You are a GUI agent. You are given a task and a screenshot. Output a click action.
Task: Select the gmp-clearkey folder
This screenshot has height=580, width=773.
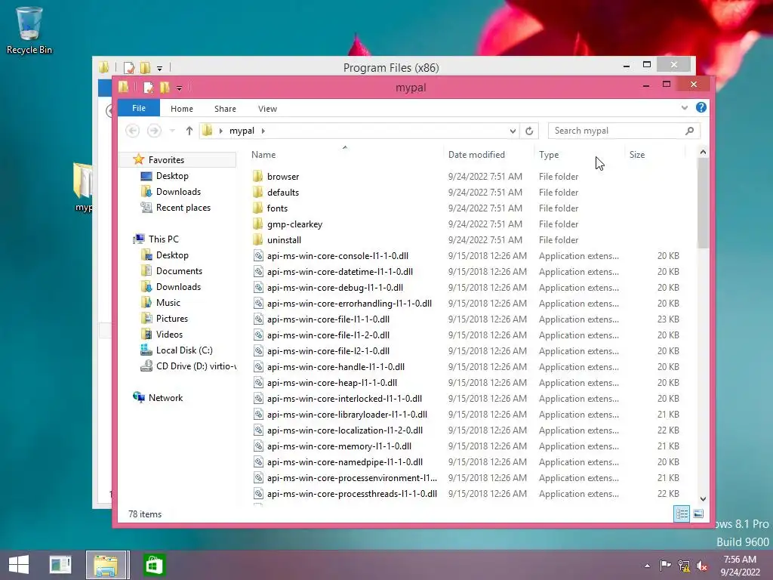click(295, 224)
